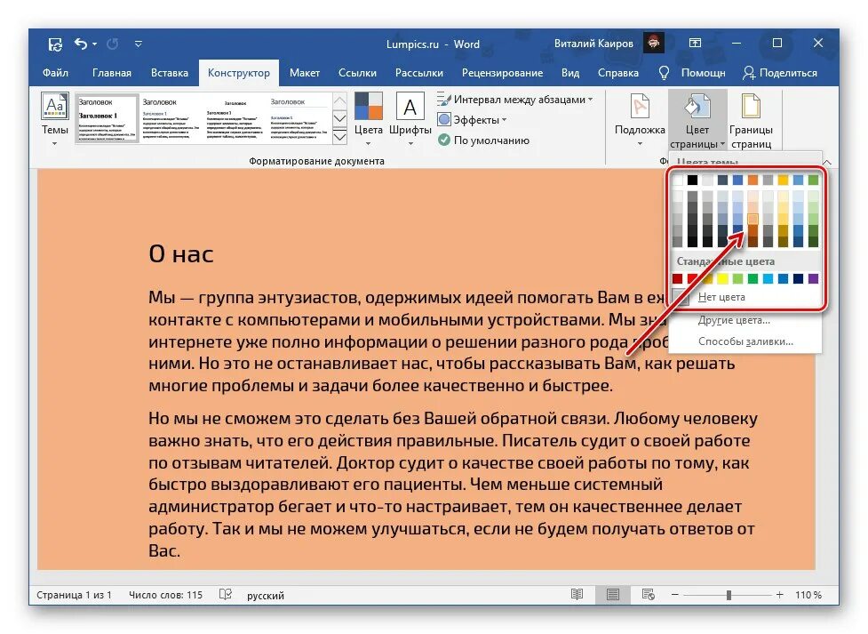Click the русский language indicator
Screen dimensions: 868x634
pyautogui.click(x=265, y=595)
